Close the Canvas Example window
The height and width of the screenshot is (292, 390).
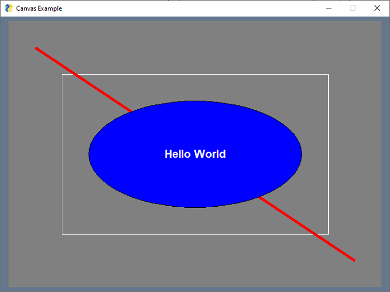(377, 8)
